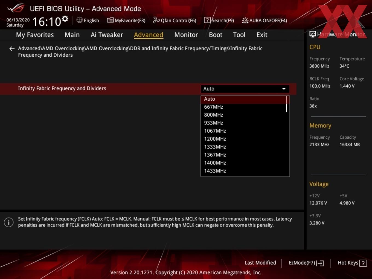Click the back arrow icon
This screenshot has height=279, width=372.
tap(12, 49)
